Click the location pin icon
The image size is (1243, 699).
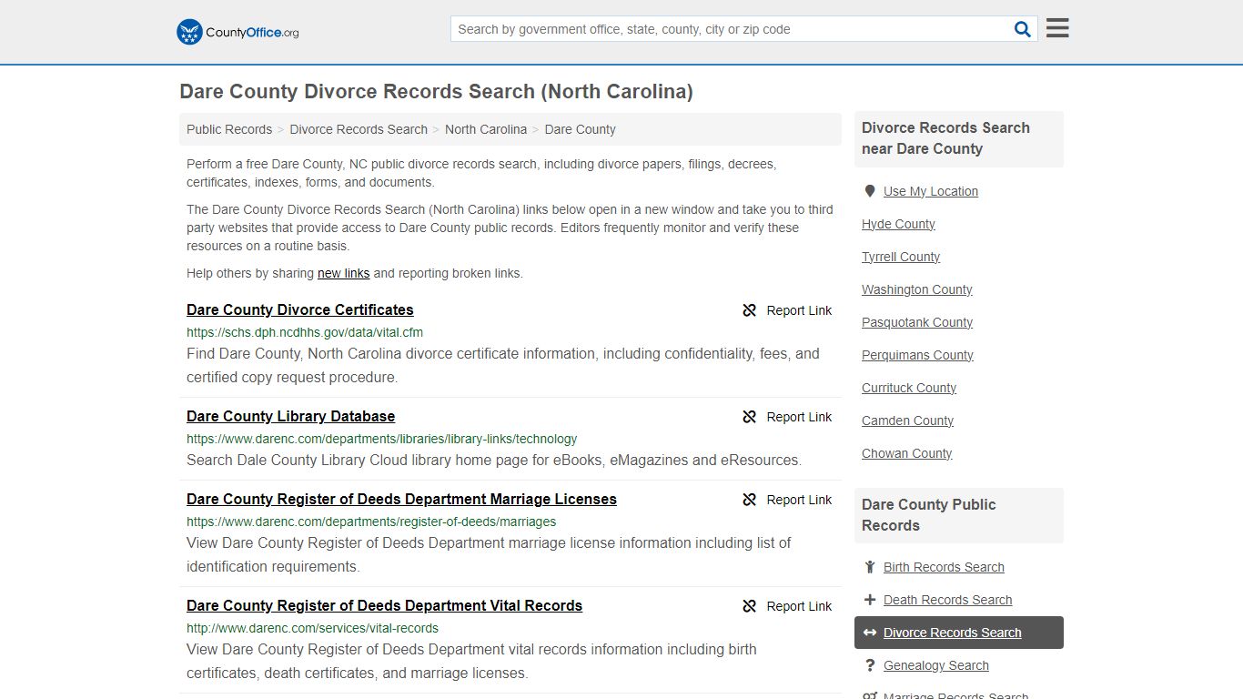point(869,191)
